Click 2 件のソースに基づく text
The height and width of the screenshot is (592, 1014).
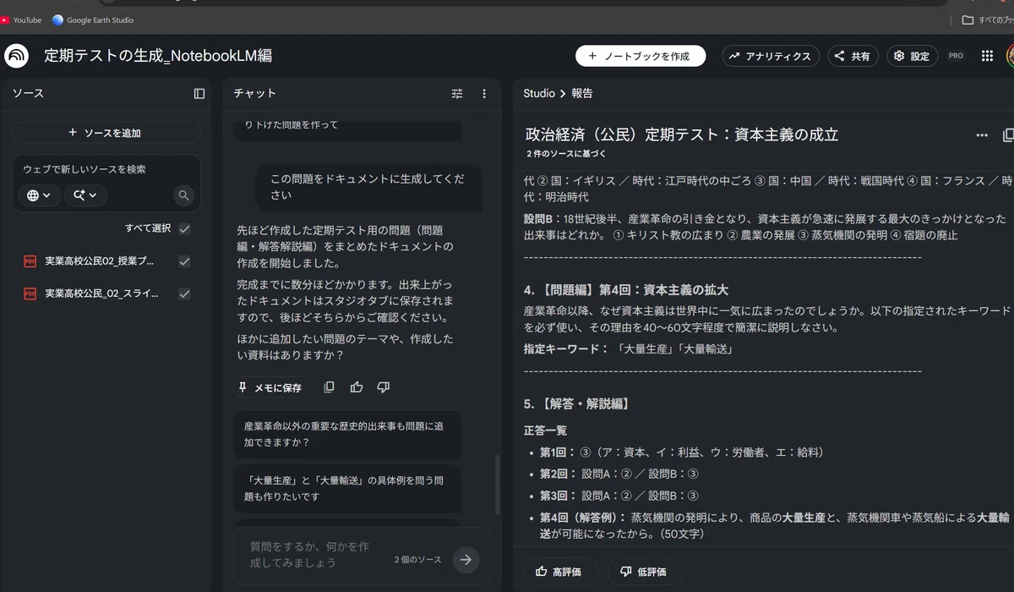click(x=566, y=154)
